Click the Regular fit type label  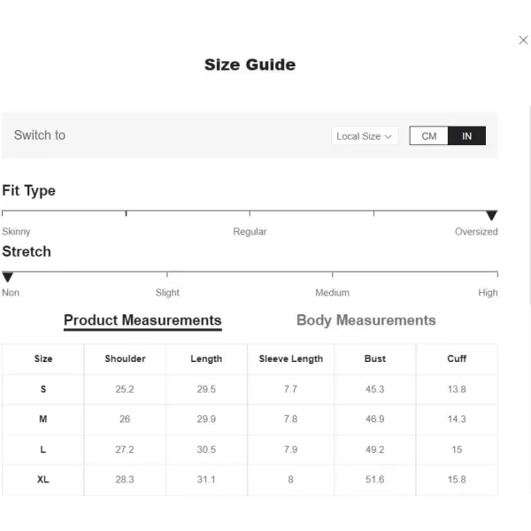[x=250, y=232]
